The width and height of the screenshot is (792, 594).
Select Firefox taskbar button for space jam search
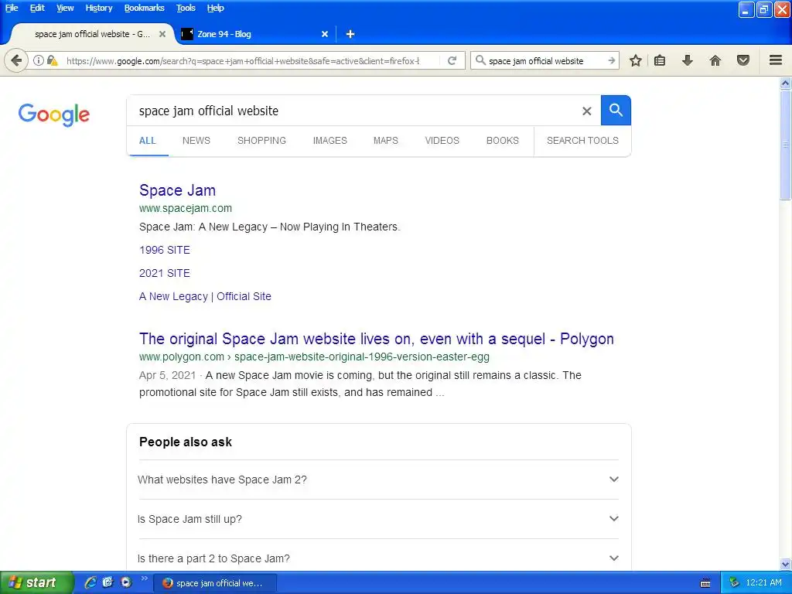point(214,583)
